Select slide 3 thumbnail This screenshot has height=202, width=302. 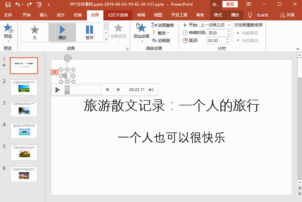pyautogui.click(x=24, y=109)
